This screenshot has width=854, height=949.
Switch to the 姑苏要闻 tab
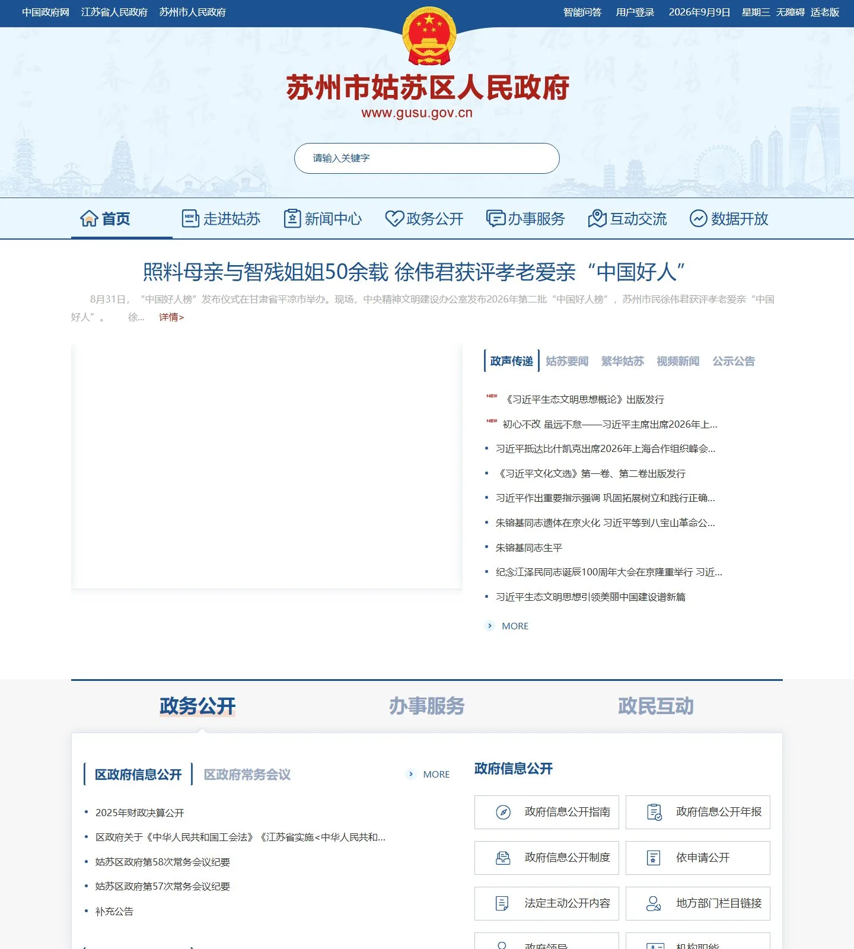(x=567, y=361)
